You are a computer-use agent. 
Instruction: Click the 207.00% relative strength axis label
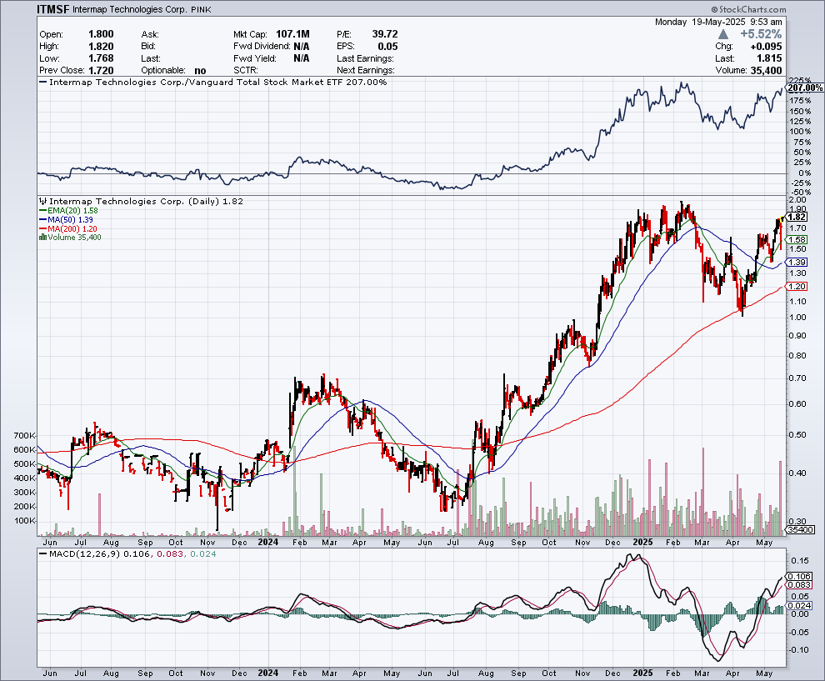[805, 88]
